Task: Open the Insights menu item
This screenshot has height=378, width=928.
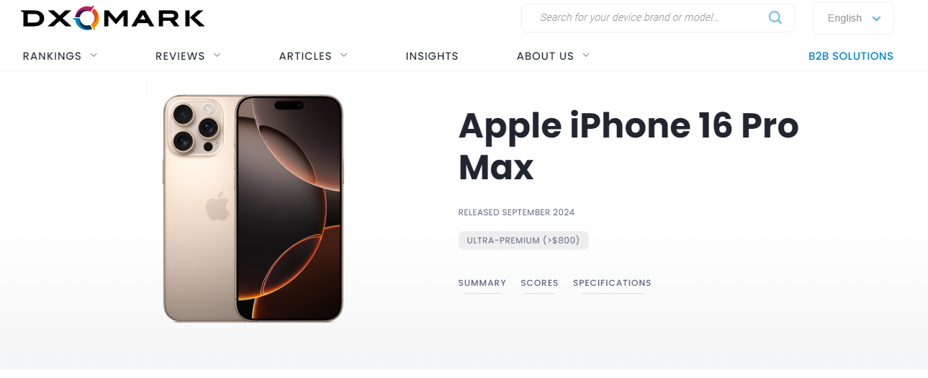Action: coord(432,56)
